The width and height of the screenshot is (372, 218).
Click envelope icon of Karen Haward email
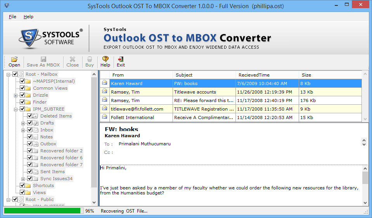tap(104, 83)
